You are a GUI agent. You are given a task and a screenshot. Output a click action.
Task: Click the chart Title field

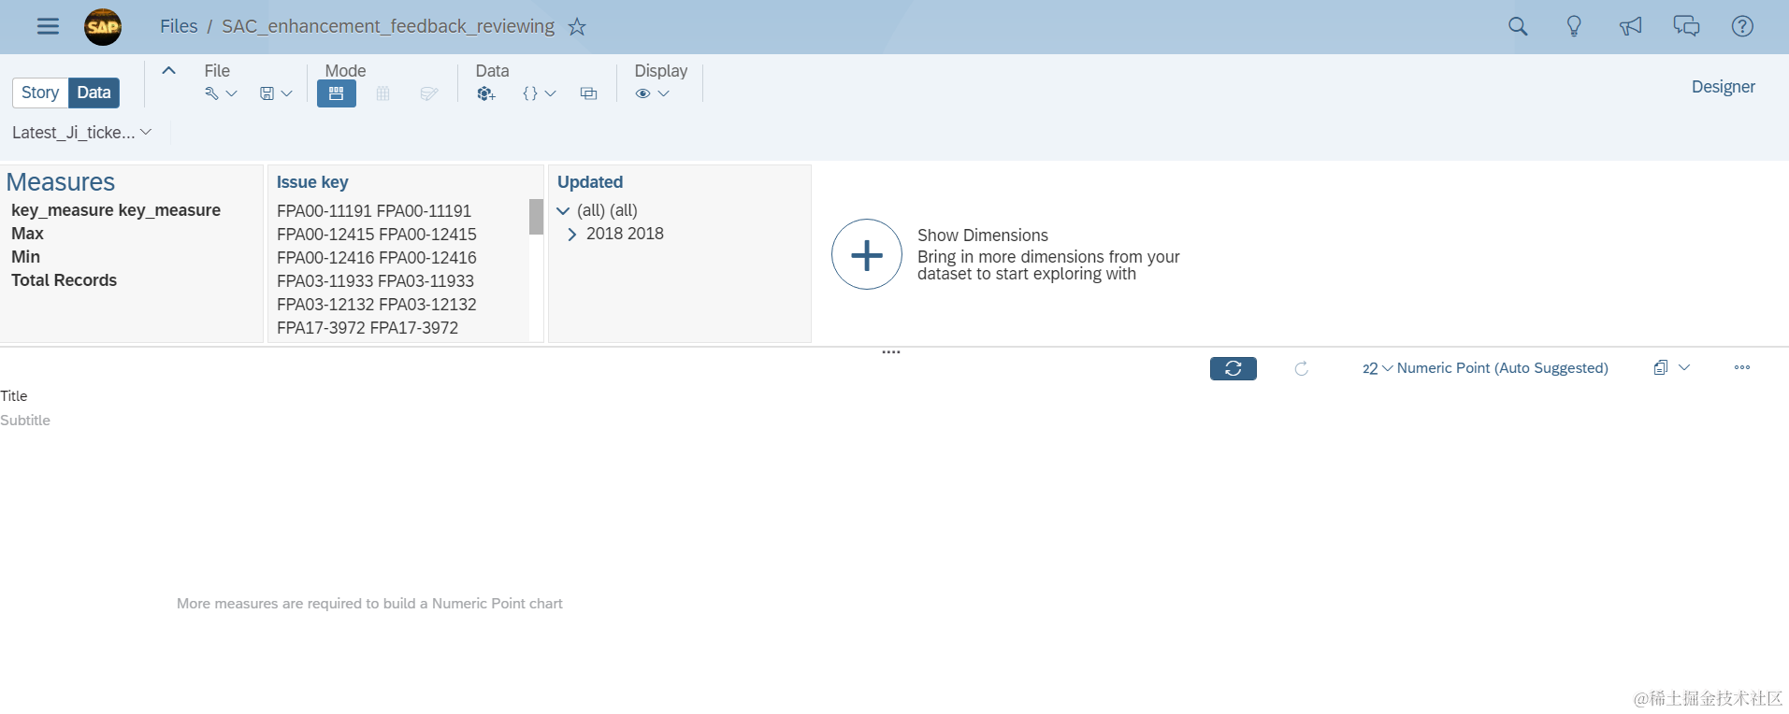14,396
